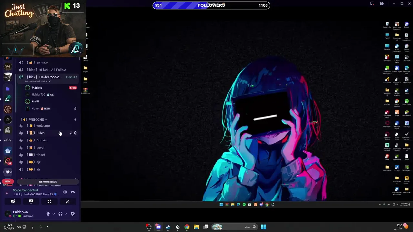This screenshot has height=232, width=413.
Task: Click the red NEW servers badge
Action: click(8, 181)
